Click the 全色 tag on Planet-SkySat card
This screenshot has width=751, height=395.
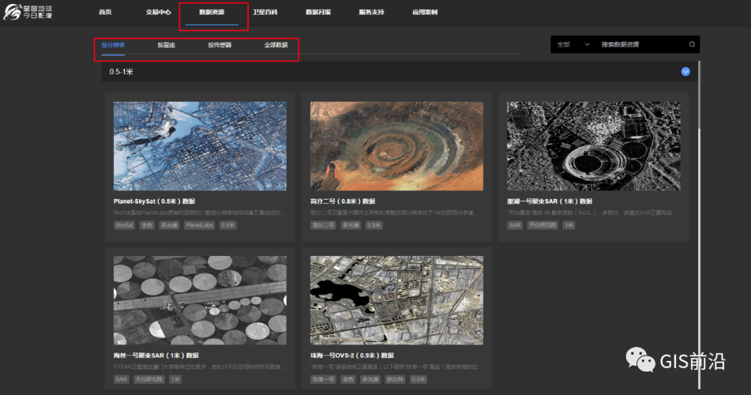coord(147,225)
